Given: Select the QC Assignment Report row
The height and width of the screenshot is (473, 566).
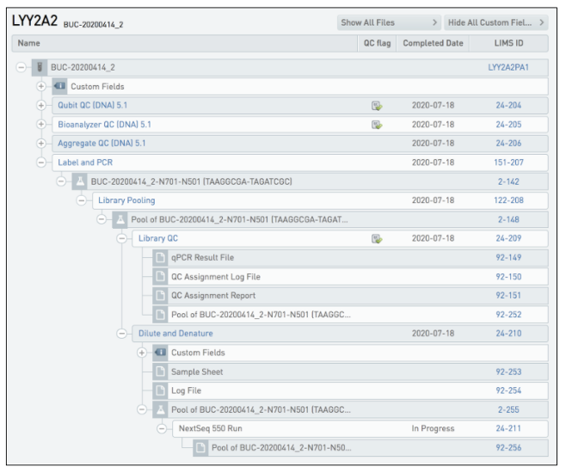Looking at the screenshot, I should coord(350,296).
